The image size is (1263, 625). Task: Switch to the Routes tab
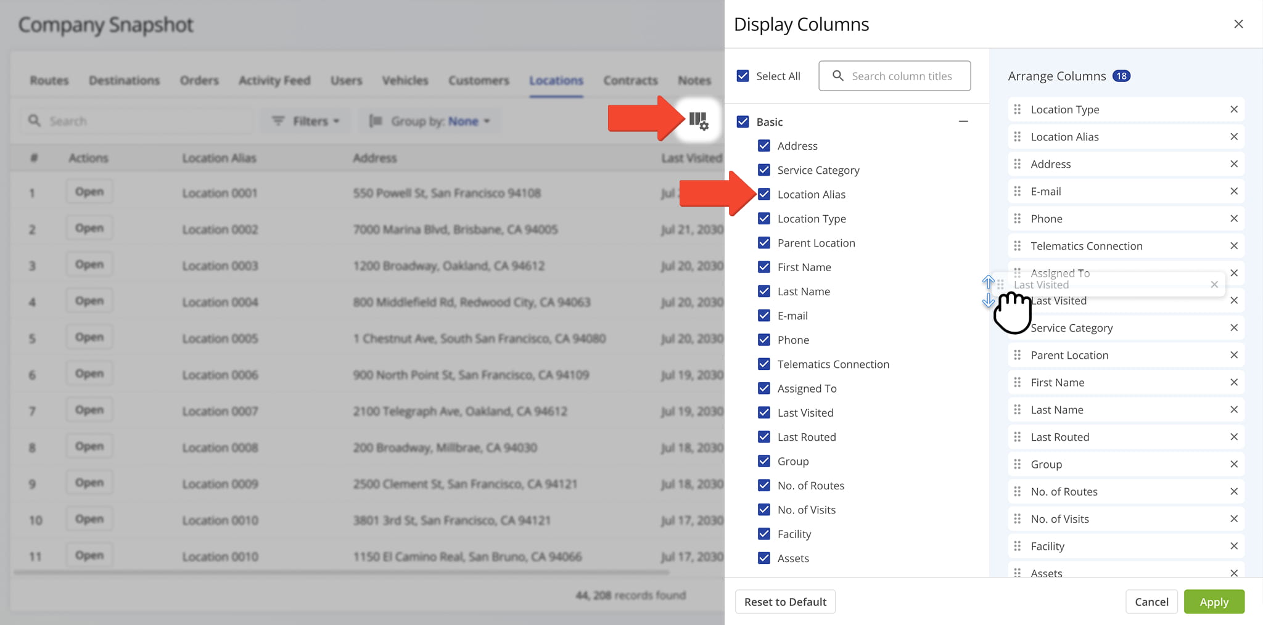click(49, 80)
